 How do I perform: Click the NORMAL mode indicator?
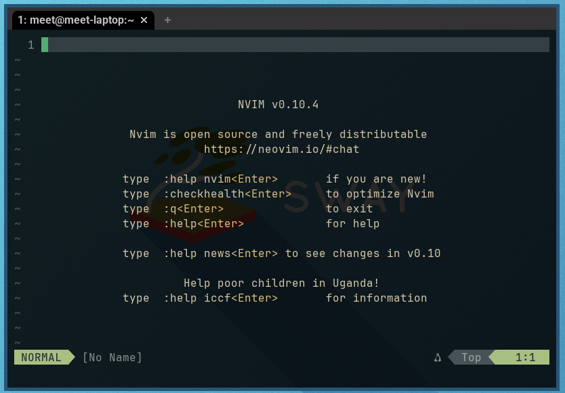(x=41, y=357)
